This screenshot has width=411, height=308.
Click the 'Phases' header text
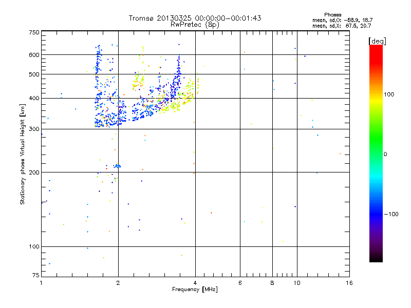[332, 15]
